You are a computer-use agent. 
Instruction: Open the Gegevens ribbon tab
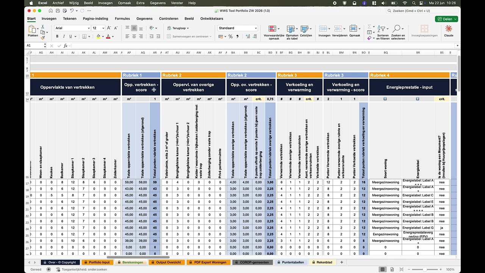[144, 19]
